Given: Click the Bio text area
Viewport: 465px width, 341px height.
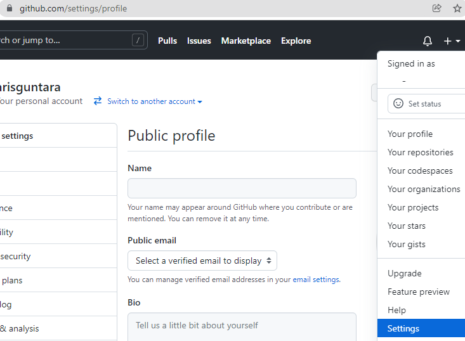Looking at the screenshot, I should click(242, 327).
